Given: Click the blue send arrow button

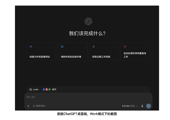Looking at the screenshot, I should coord(148,106).
